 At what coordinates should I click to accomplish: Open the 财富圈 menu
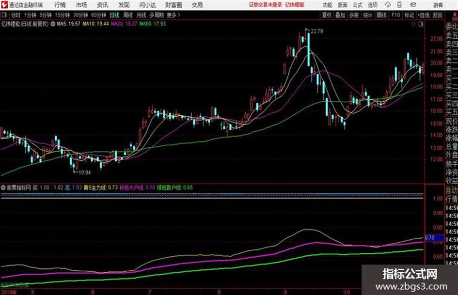point(174,5)
